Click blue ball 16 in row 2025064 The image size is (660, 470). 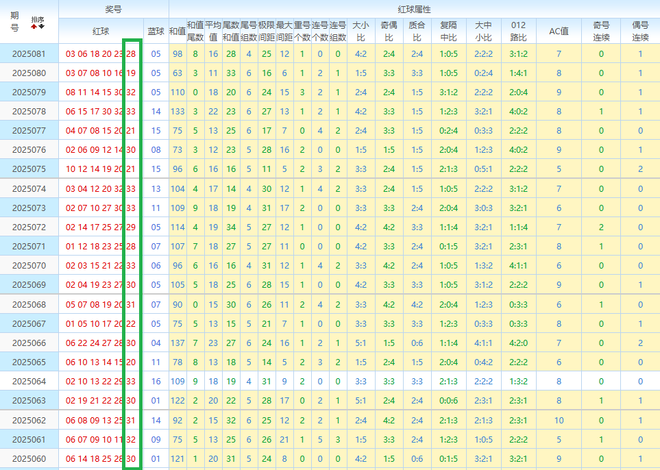pyautogui.click(x=156, y=381)
